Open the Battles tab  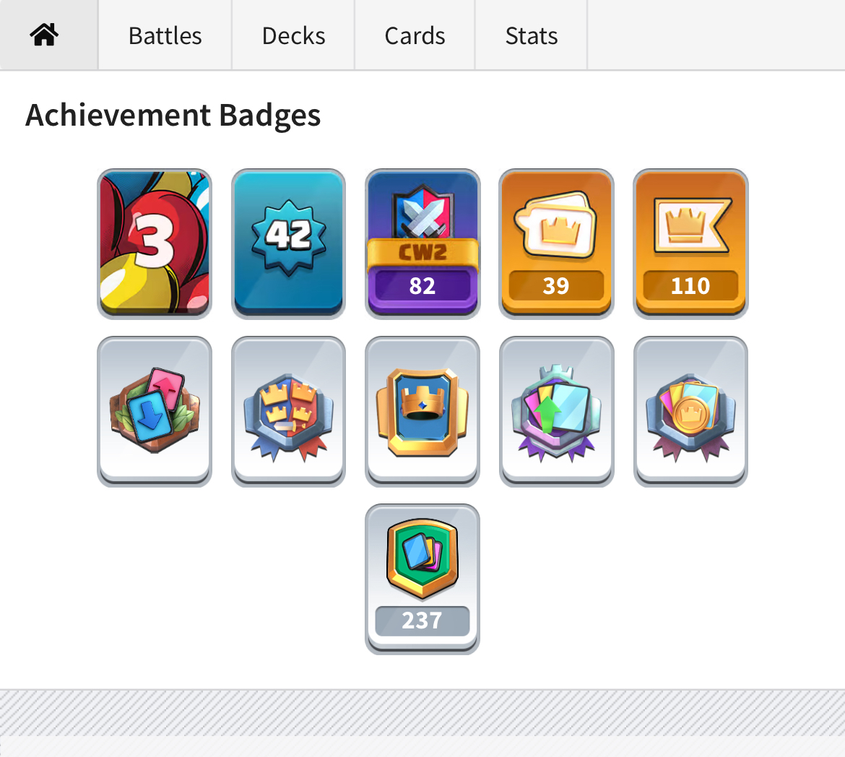[165, 35]
